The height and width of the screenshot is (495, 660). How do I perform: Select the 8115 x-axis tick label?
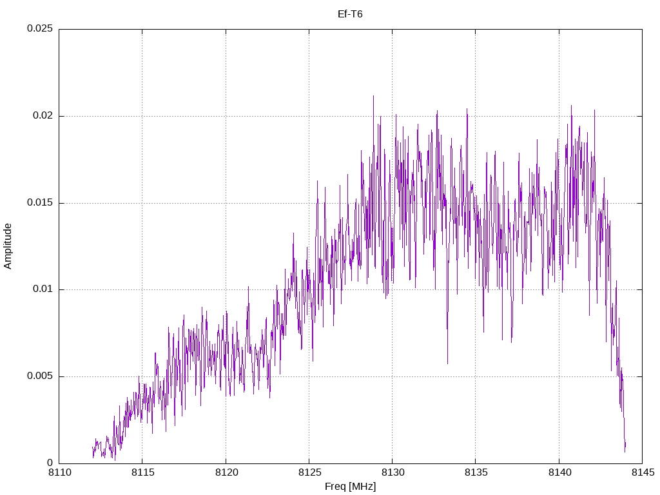(142, 472)
